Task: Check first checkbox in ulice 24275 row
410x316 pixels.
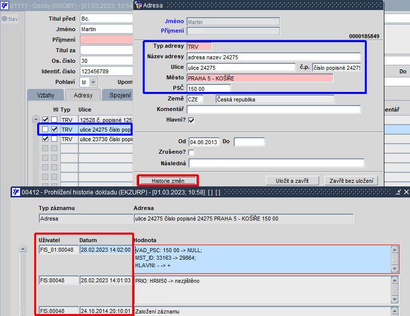Action: tap(45, 129)
